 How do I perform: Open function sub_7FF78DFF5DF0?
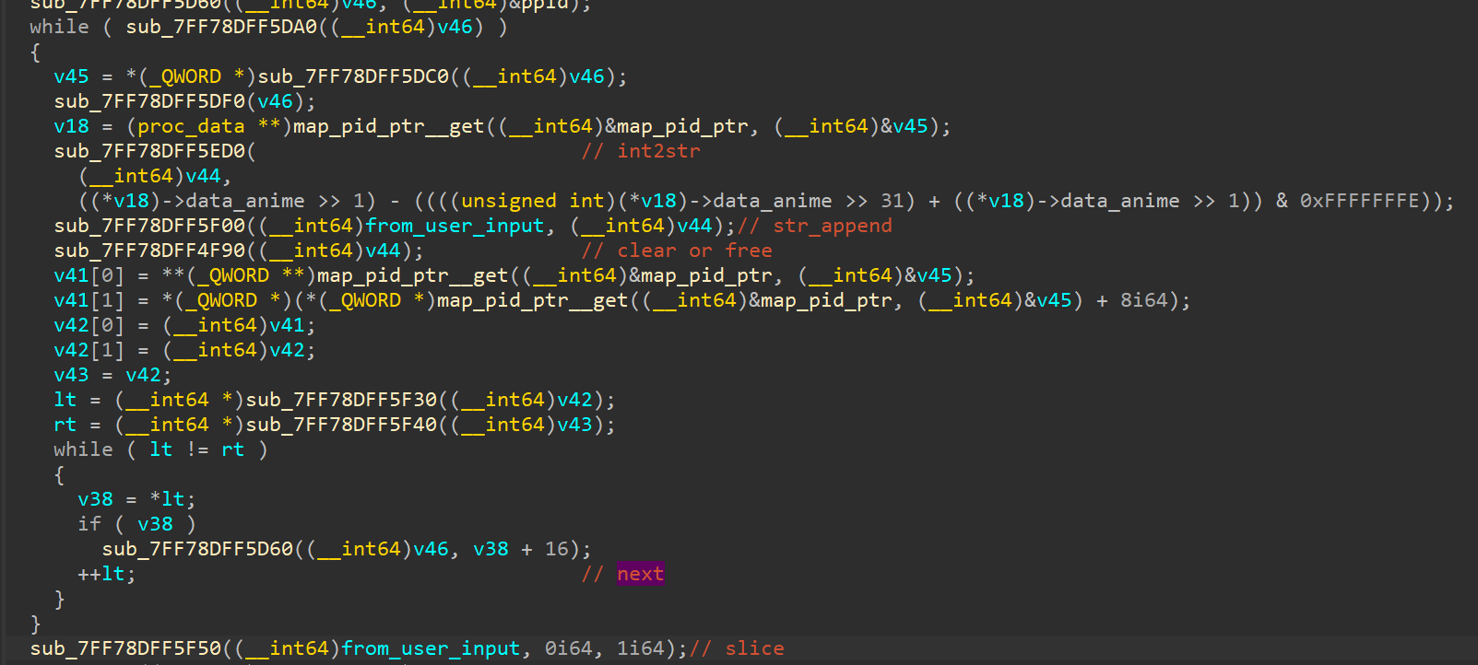point(149,101)
